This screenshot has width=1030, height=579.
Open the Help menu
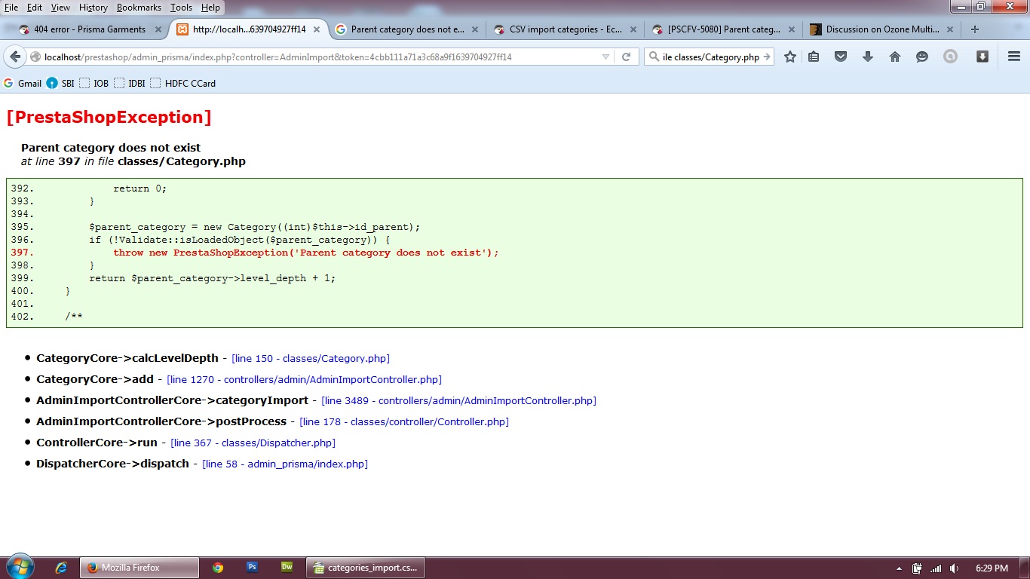click(x=210, y=8)
